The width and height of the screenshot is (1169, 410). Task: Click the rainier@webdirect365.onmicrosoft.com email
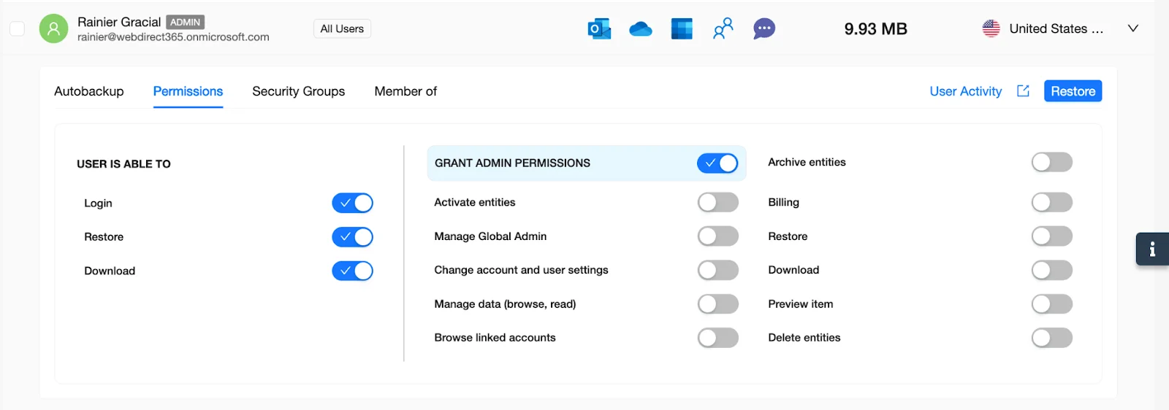[x=173, y=37]
